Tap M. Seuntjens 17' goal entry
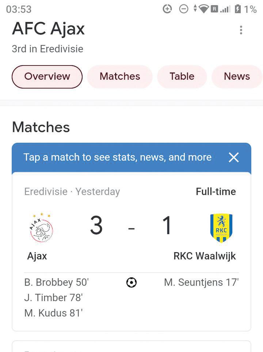This screenshot has height=352, width=263. pyautogui.click(x=201, y=282)
